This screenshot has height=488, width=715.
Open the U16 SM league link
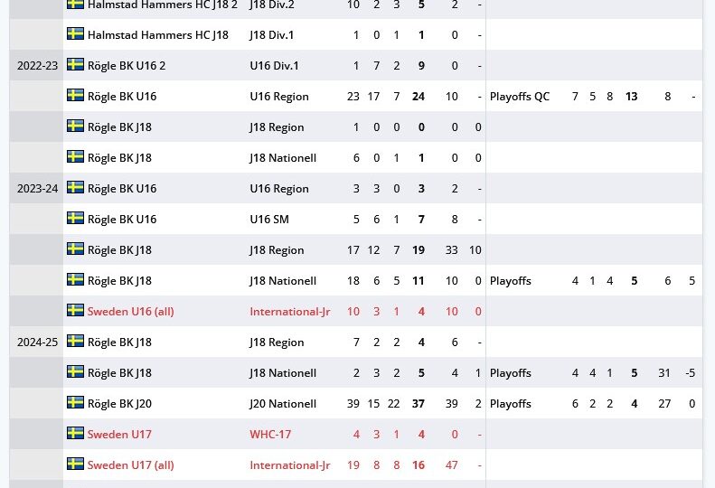pos(269,220)
